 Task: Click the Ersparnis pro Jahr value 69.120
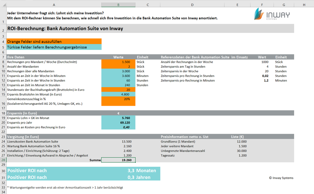(118, 123)
